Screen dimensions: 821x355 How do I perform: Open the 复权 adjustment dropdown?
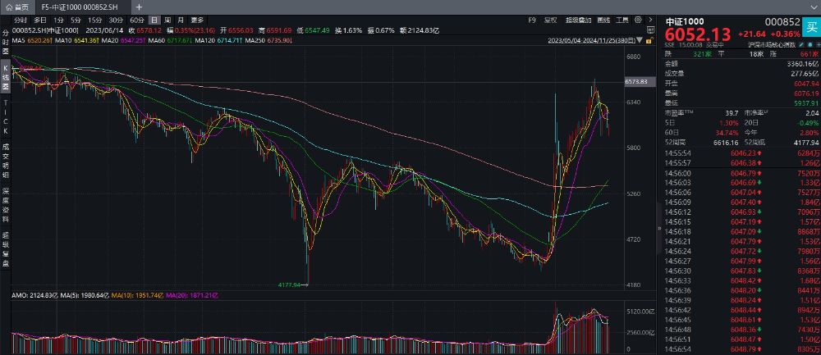(551, 19)
